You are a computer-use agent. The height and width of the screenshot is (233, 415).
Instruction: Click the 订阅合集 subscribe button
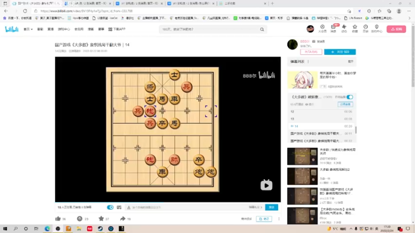pos(345,105)
